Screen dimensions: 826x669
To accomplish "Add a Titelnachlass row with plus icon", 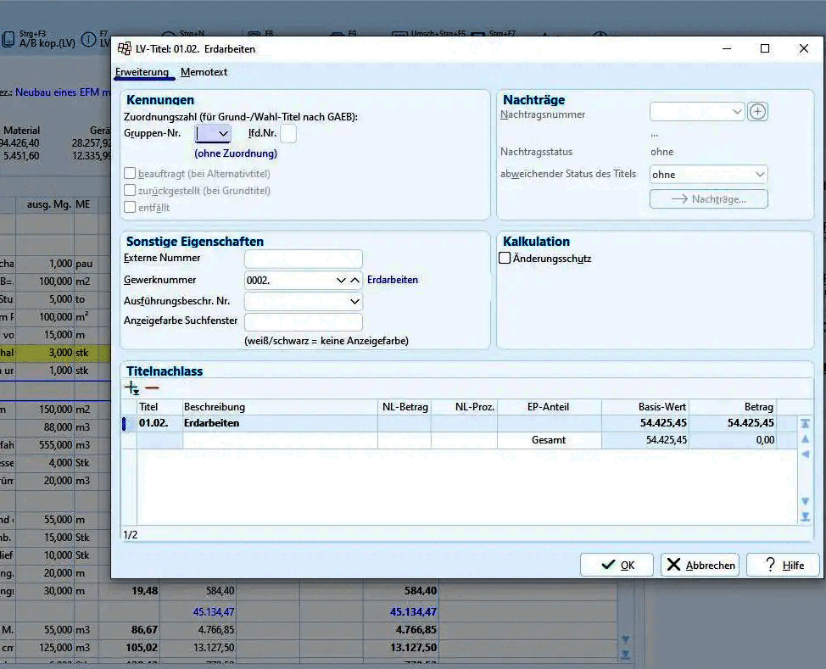I will (x=131, y=388).
